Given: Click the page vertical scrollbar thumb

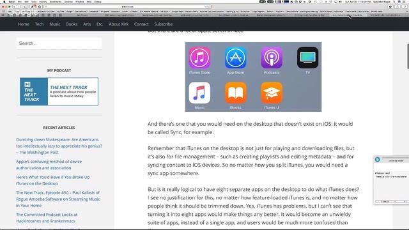Looking at the screenshot, I should click(x=408, y=56).
